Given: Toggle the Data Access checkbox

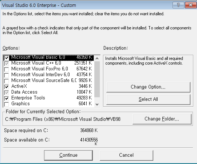Looking at the screenshot, I should [x=7, y=93].
